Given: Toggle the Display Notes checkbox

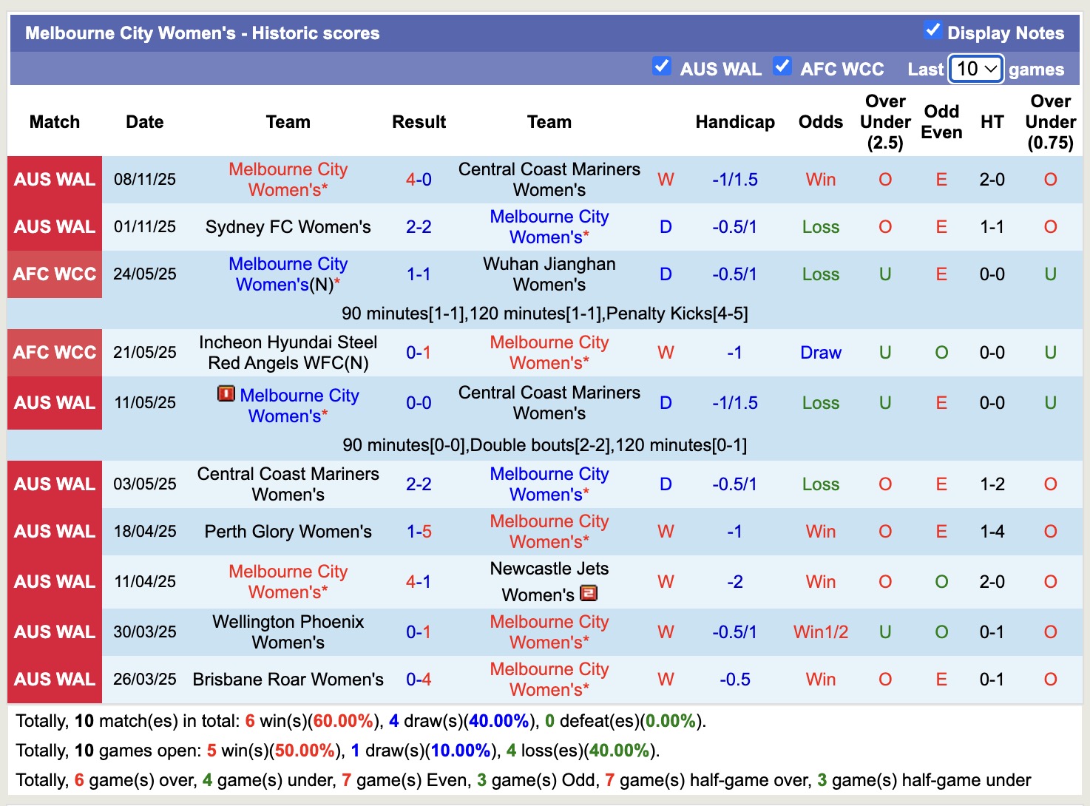Looking at the screenshot, I should tap(932, 30).
